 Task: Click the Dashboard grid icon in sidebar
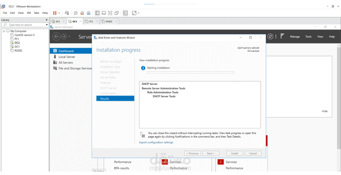[x=55, y=51]
